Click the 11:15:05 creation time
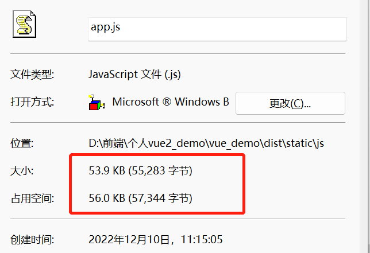This screenshot has width=370, height=253. click(x=202, y=240)
